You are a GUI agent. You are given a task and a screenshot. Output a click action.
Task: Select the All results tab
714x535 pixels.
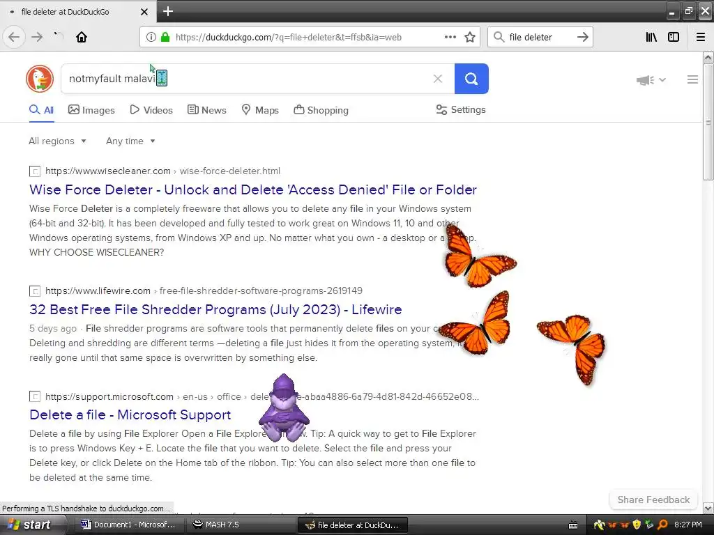[x=41, y=110]
